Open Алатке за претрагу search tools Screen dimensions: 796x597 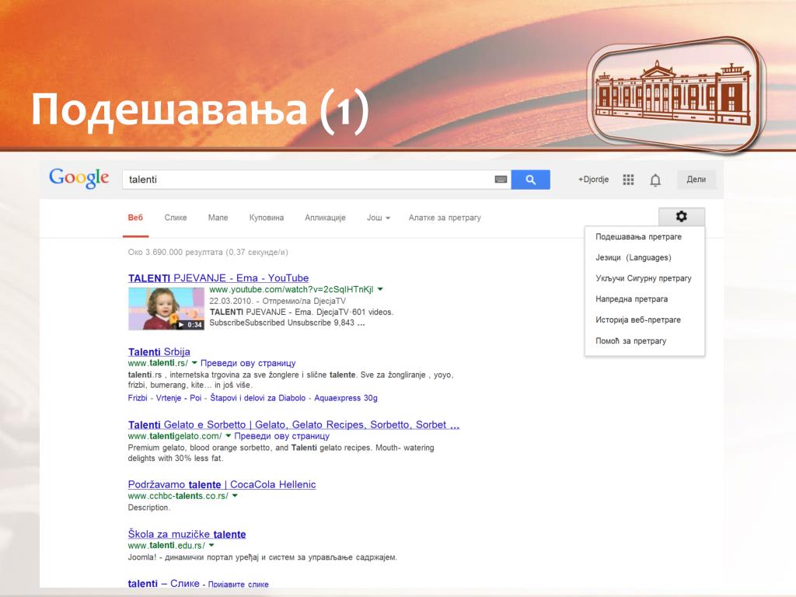click(445, 218)
